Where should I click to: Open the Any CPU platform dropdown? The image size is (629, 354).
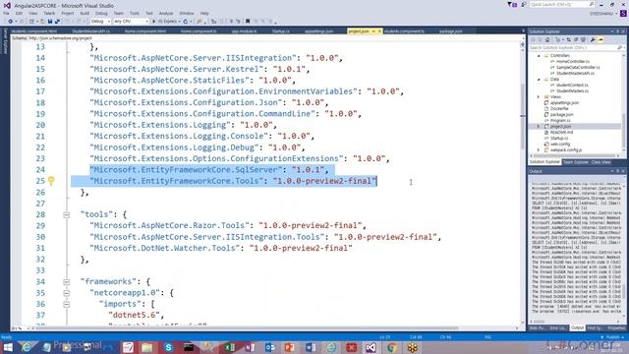tap(131, 22)
